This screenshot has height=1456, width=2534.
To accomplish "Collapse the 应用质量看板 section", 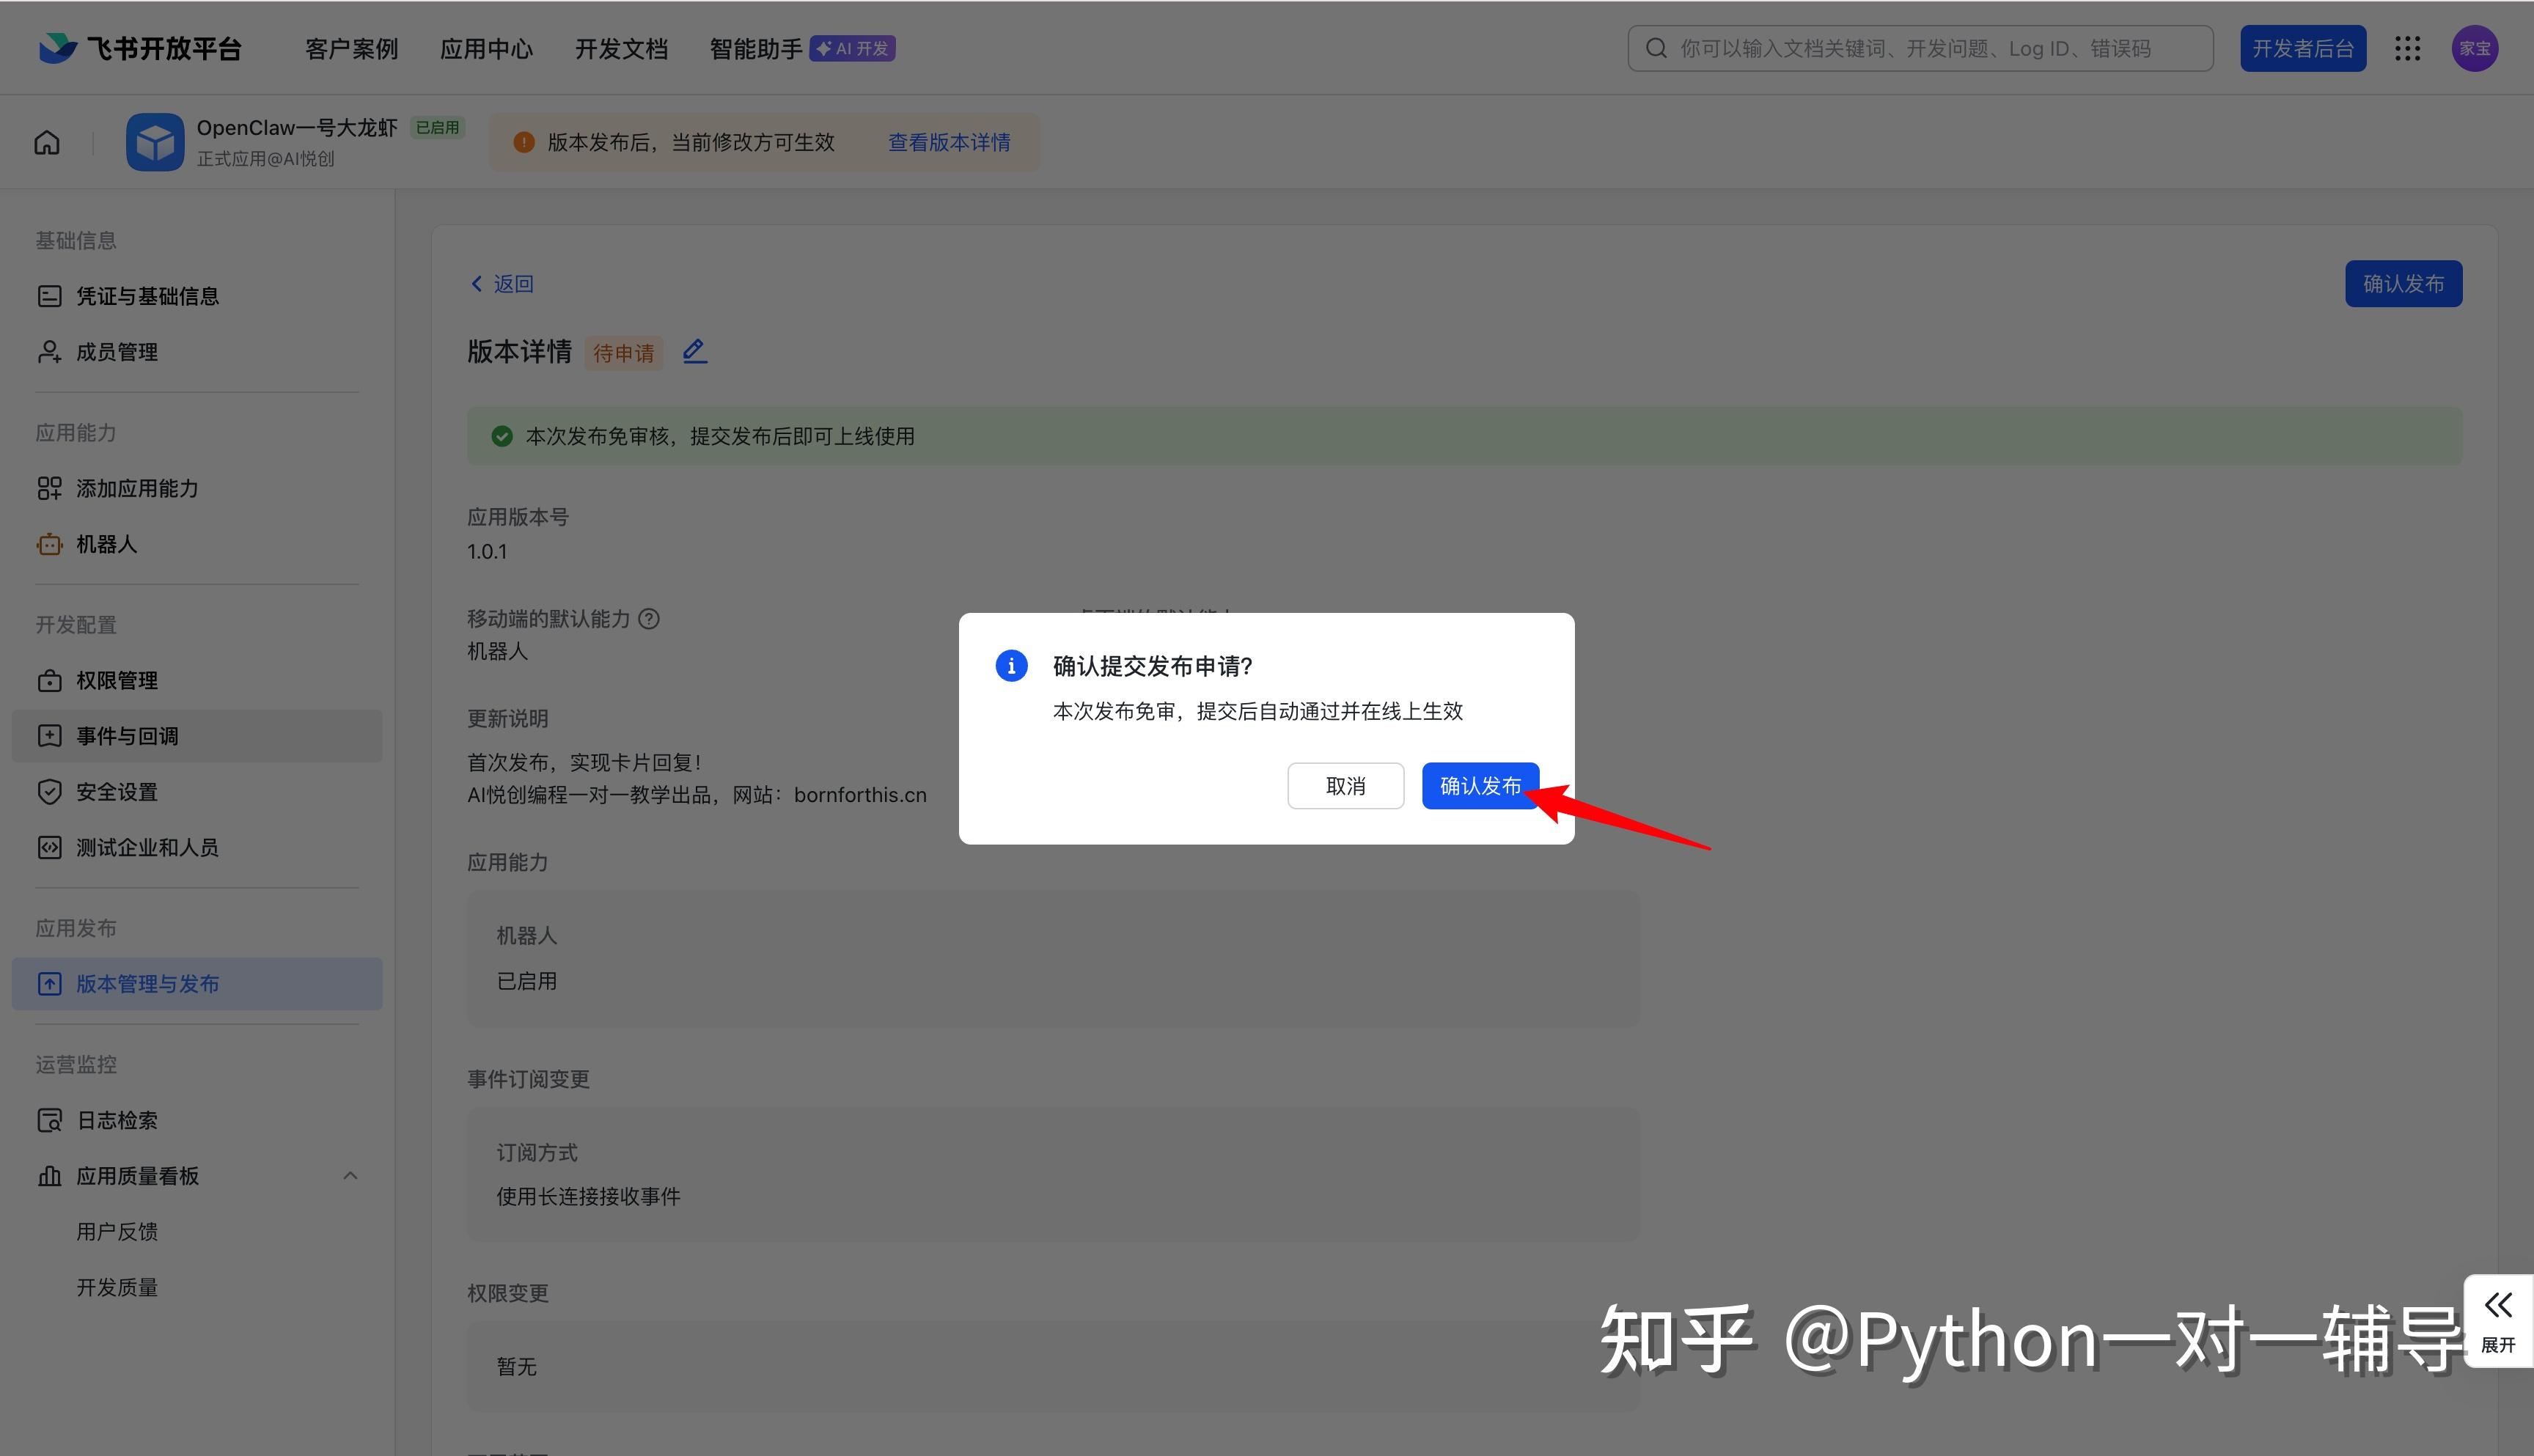I will coord(350,1176).
